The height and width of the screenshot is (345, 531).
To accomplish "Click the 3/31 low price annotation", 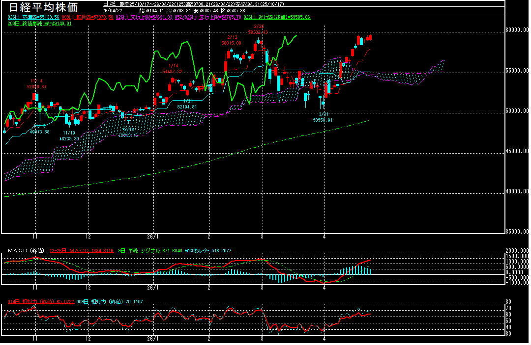I will point(323,120).
